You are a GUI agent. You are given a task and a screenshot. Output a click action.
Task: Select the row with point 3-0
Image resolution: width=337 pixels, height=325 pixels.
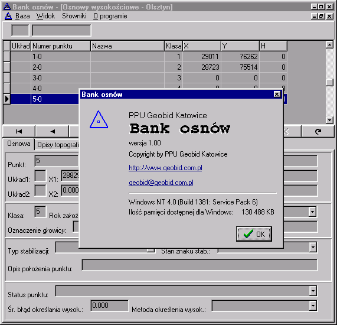coord(145,77)
